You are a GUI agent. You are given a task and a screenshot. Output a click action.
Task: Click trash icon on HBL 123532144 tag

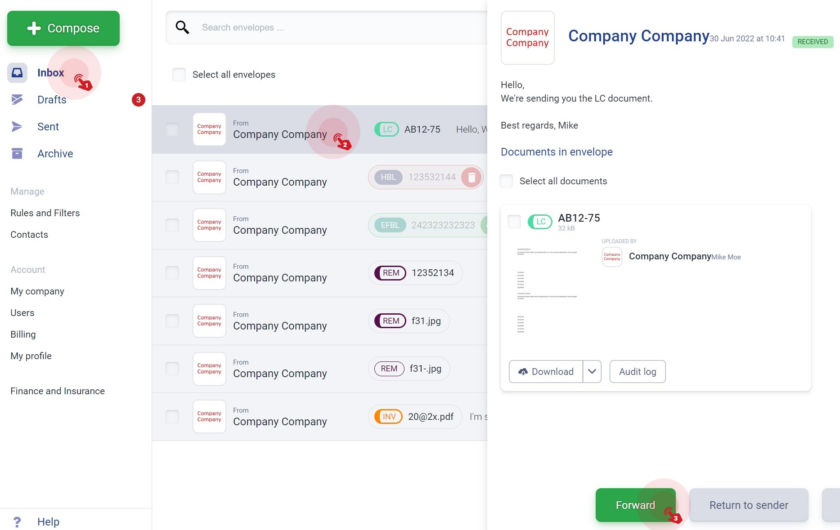(x=472, y=177)
